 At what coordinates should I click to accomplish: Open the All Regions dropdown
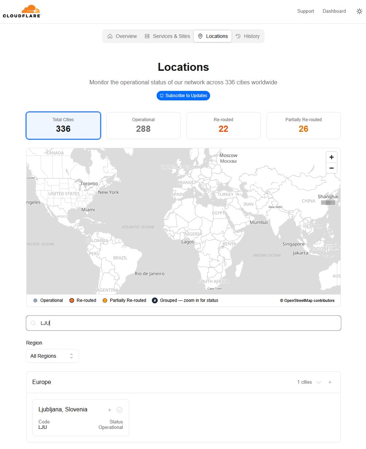click(x=52, y=356)
